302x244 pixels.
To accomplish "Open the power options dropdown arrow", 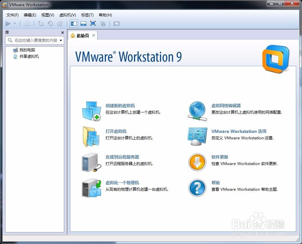I will pos(15,23).
